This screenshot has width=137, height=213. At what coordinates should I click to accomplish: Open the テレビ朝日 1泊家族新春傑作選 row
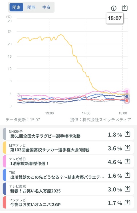[x=68, y=161]
